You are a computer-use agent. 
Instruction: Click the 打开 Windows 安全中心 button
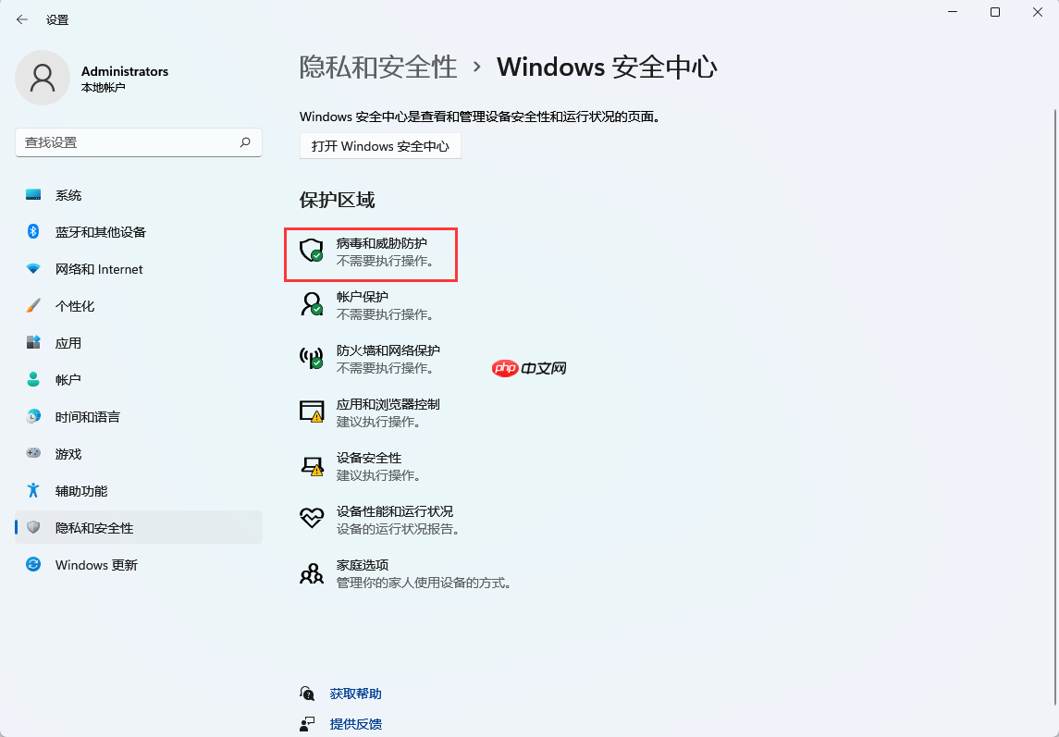[380, 145]
